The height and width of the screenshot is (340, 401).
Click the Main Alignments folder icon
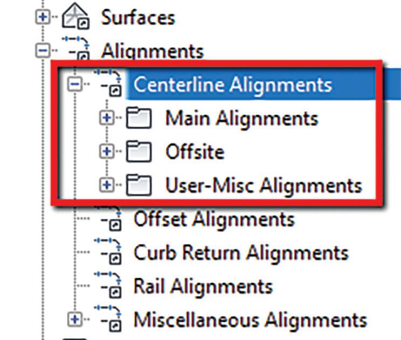pos(139,118)
